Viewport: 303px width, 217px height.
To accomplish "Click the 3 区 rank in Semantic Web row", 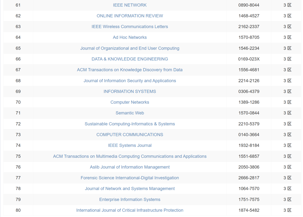I will (x=287, y=113).
